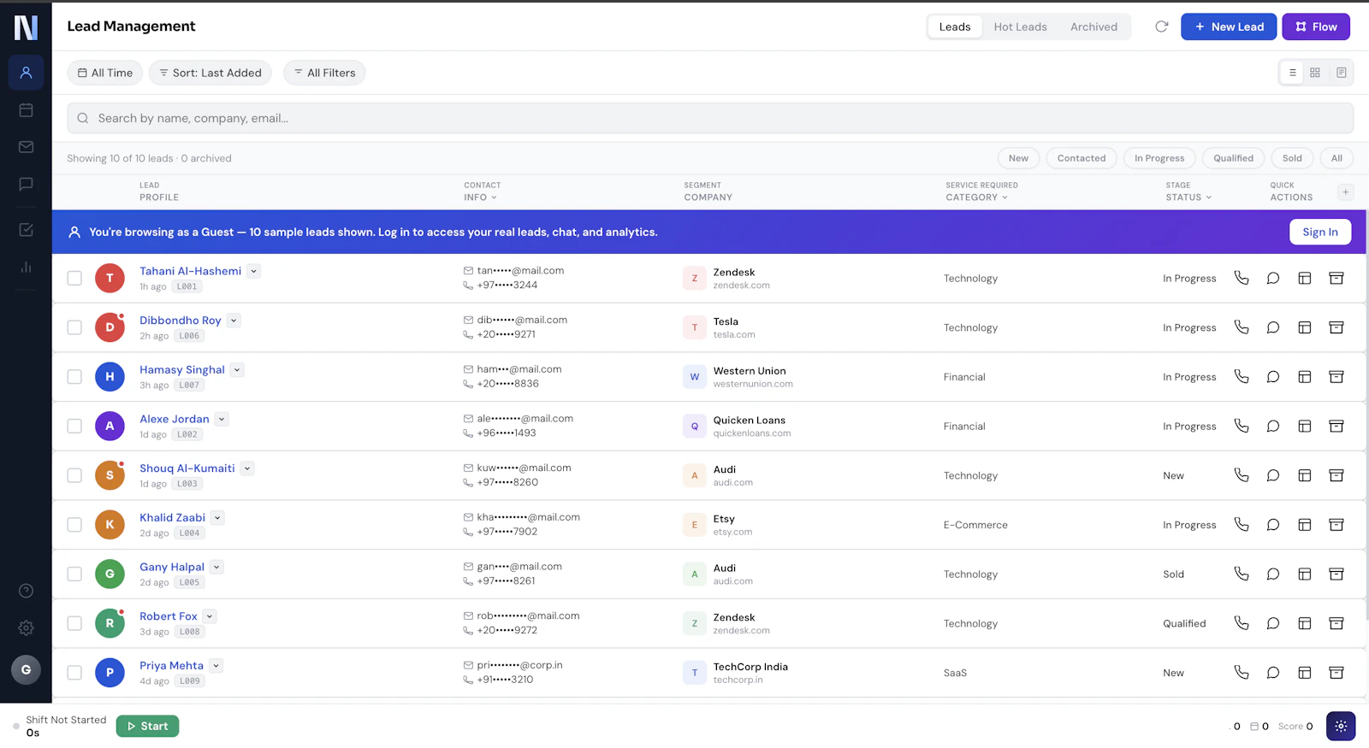Filter by New status chip
Viewport: 1369px width, 748px height.
1018,158
